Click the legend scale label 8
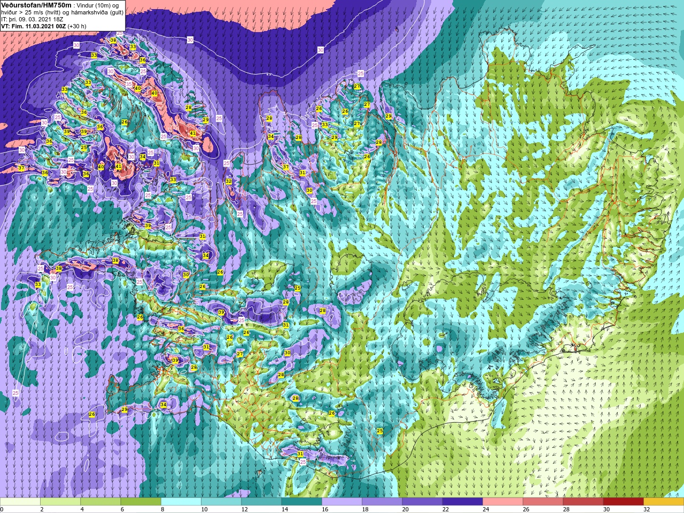 pos(162,509)
